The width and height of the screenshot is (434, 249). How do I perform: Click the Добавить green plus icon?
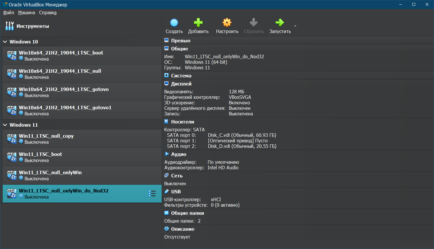pyautogui.click(x=198, y=23)
